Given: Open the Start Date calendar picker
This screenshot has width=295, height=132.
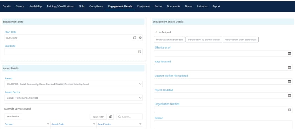Looking at the screenshot, I should click(135, 38).
